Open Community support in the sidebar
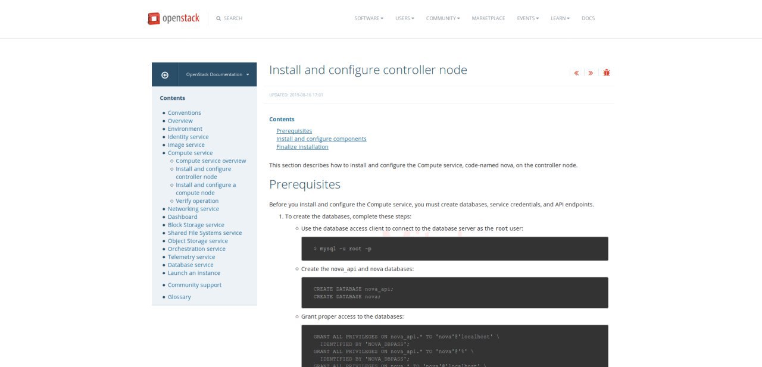 (195, 285)
